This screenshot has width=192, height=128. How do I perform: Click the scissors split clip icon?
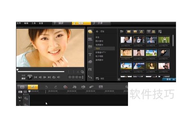(78, 72)
